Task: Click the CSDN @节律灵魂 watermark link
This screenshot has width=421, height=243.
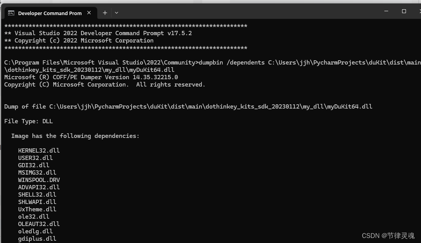Action: (x=387, y=236)
